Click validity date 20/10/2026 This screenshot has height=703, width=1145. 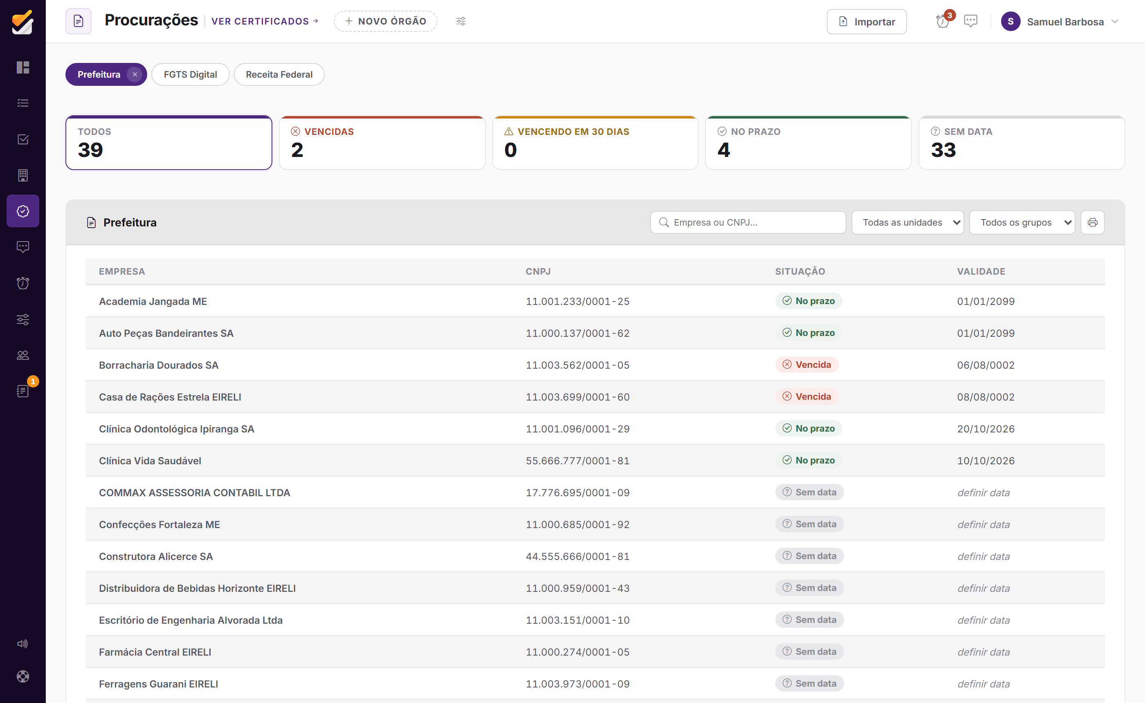[x=986, y=429]
